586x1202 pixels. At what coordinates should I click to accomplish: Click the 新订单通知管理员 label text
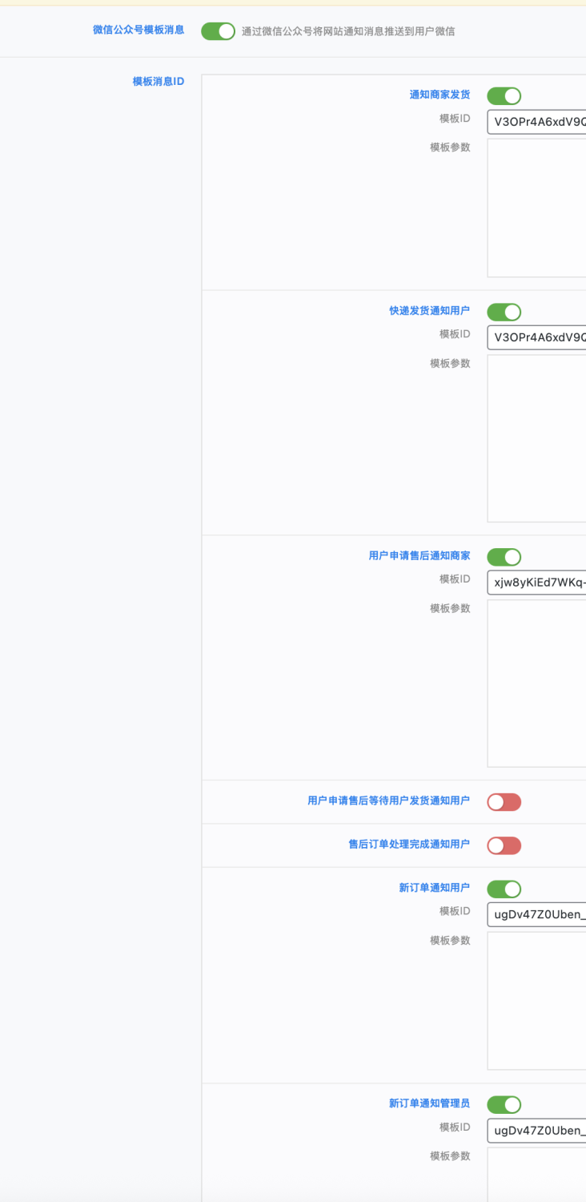(430, 1103)
